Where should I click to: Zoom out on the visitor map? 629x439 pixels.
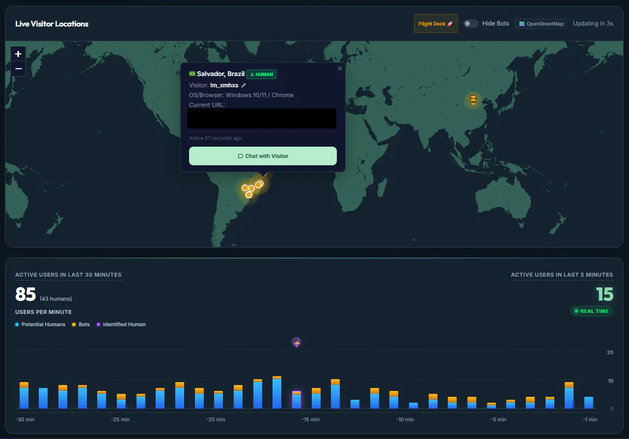point(18,69)
